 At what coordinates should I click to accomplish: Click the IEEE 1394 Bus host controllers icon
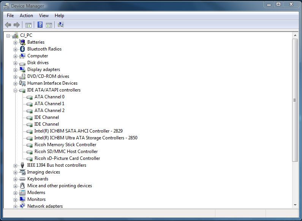[x=22, y=165]
